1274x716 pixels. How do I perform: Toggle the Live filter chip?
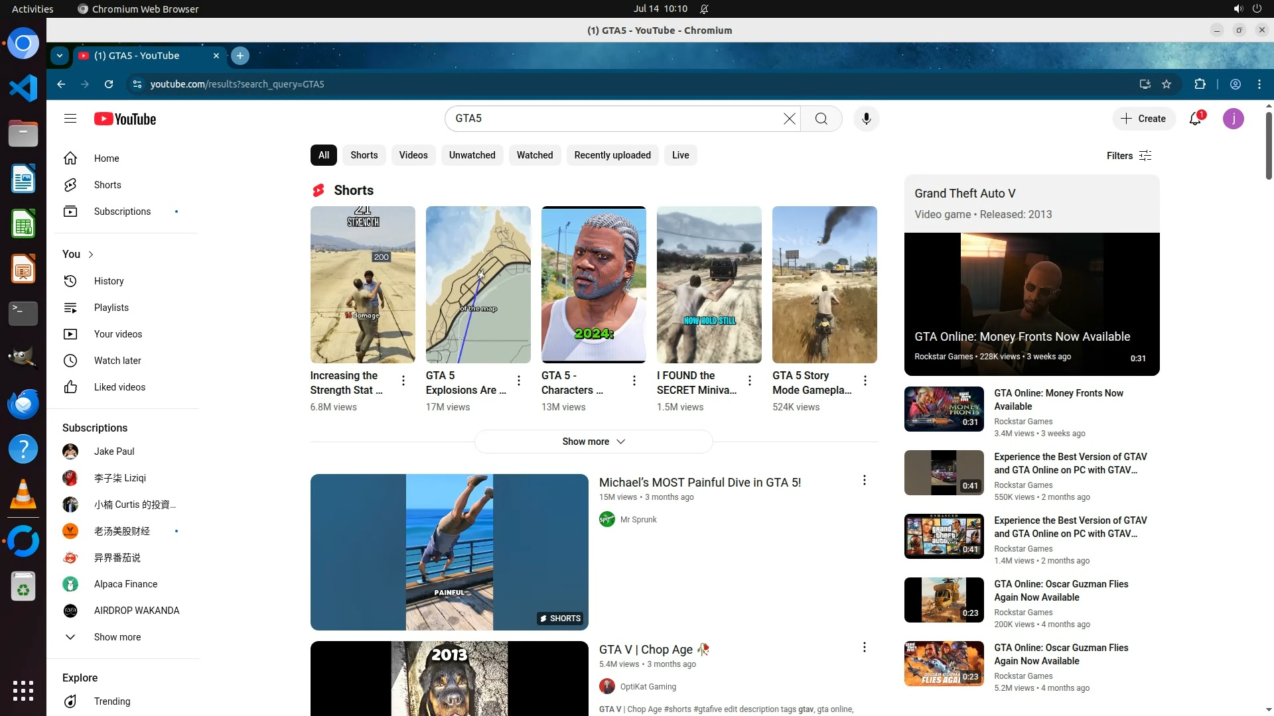680,155
